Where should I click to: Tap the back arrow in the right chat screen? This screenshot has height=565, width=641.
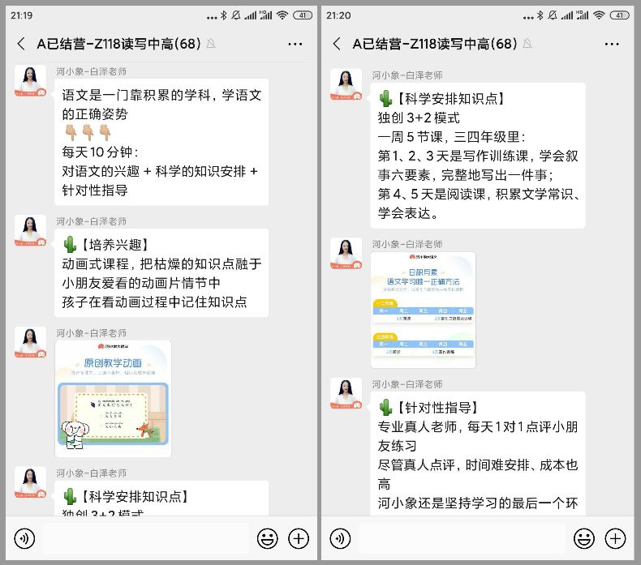[x=337, y=44]
